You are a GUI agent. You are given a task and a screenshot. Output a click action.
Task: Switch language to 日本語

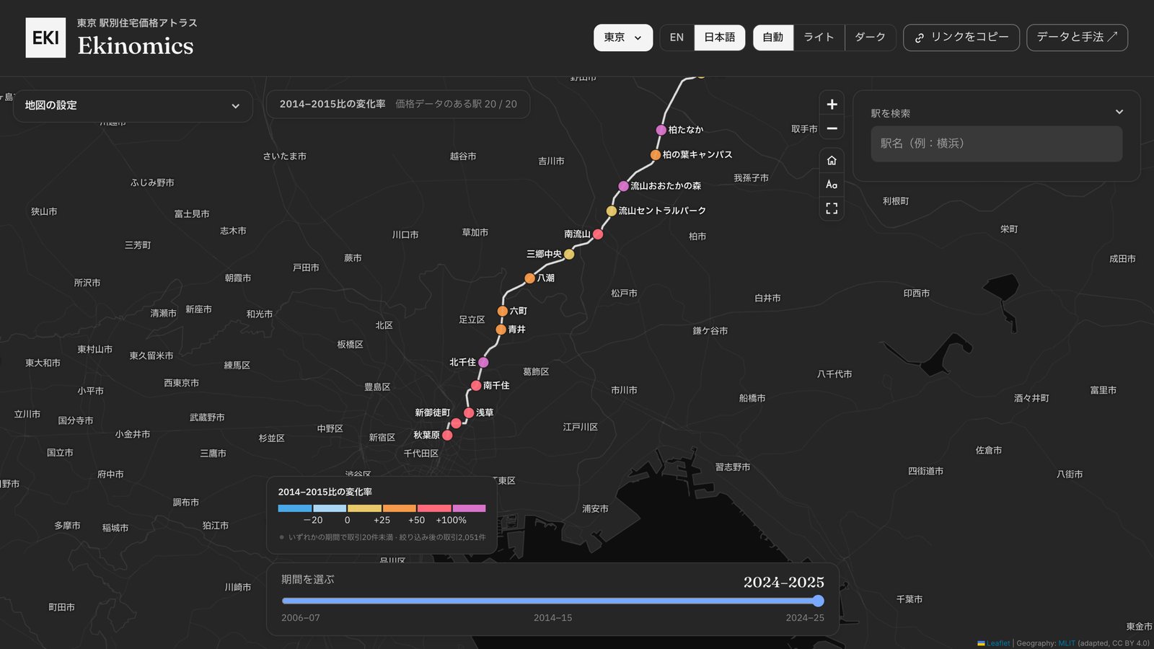tap(720, 37)
